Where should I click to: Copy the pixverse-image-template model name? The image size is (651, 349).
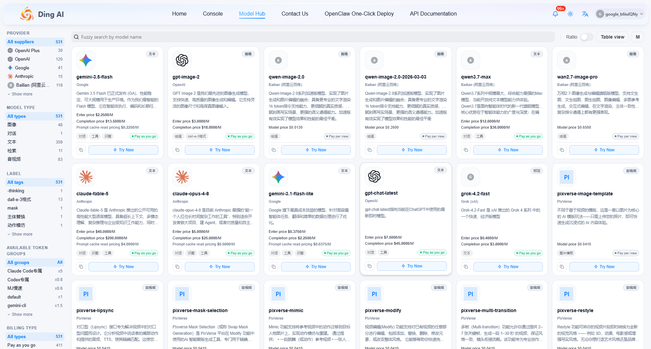click(562, 267)
